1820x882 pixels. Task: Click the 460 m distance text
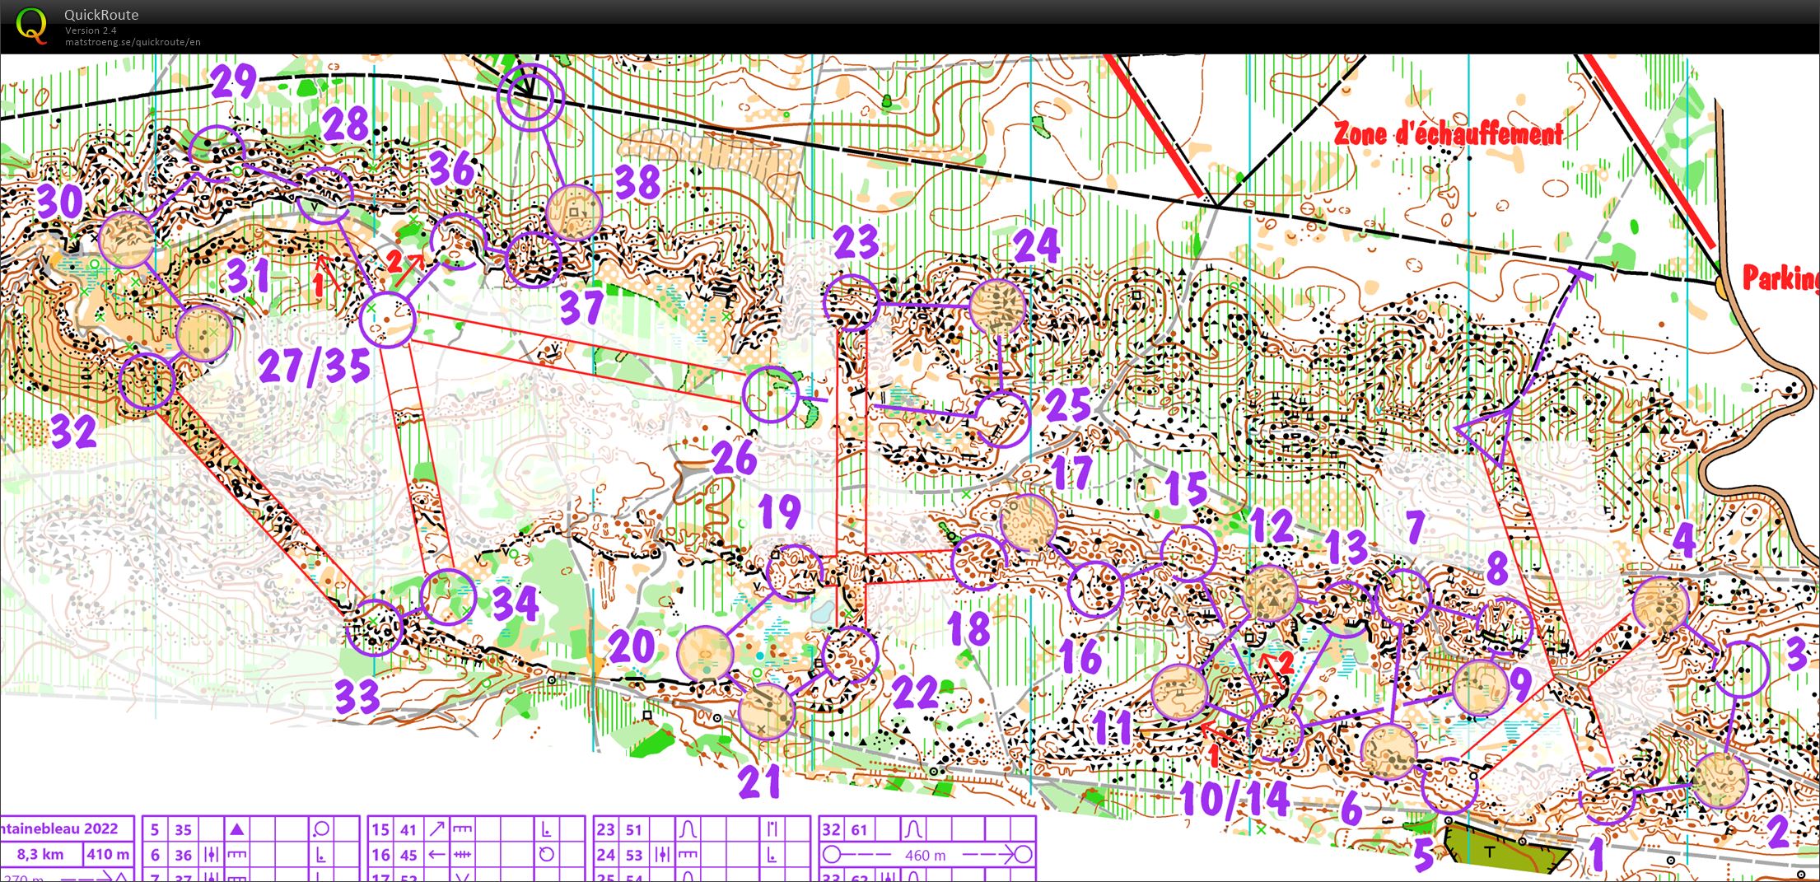coord(925,856)
